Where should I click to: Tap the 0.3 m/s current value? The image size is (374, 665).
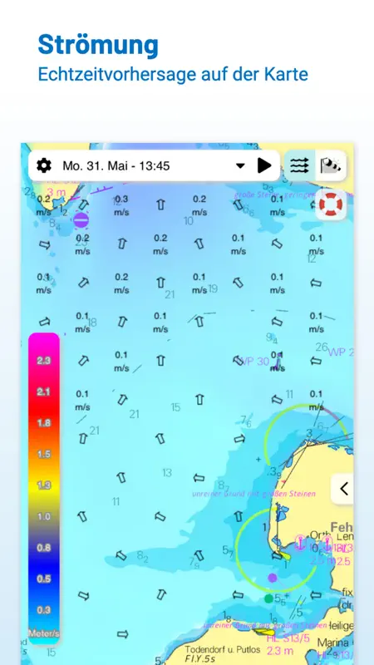pyautogui.click(x=121, y=205)
